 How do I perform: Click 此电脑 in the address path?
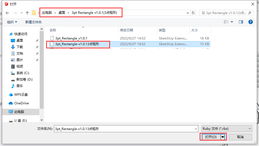coord(47,13)
